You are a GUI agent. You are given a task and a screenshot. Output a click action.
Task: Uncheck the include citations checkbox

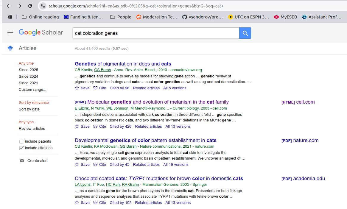(x=21, y=148)
